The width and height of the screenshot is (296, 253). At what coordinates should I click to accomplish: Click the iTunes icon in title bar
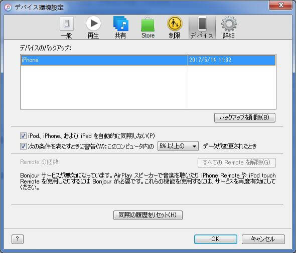tap(8, 7)
